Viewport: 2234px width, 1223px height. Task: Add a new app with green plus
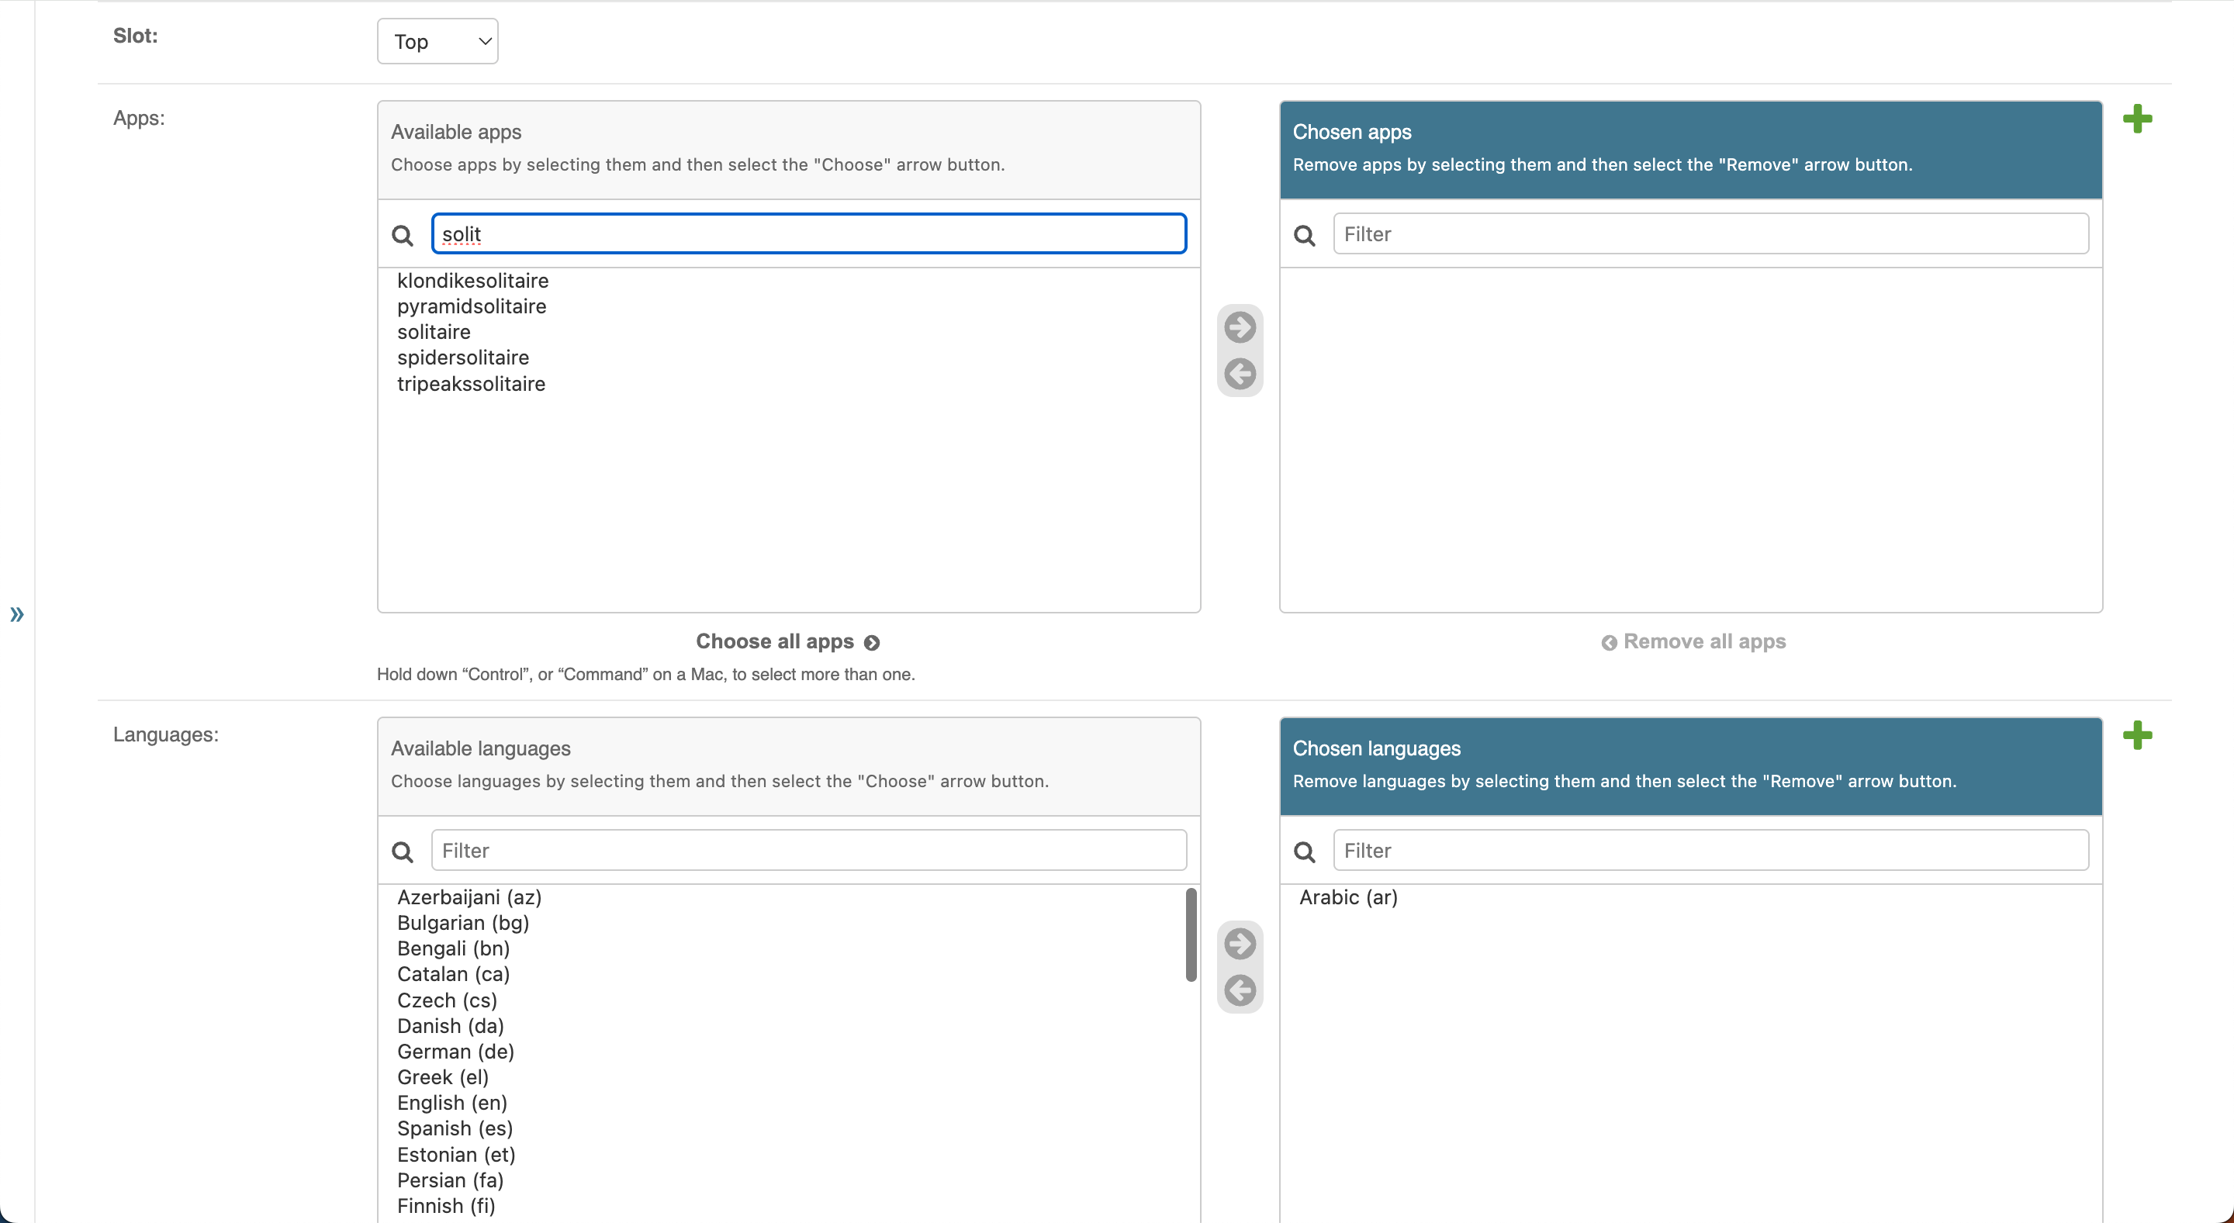[2137, 119]
